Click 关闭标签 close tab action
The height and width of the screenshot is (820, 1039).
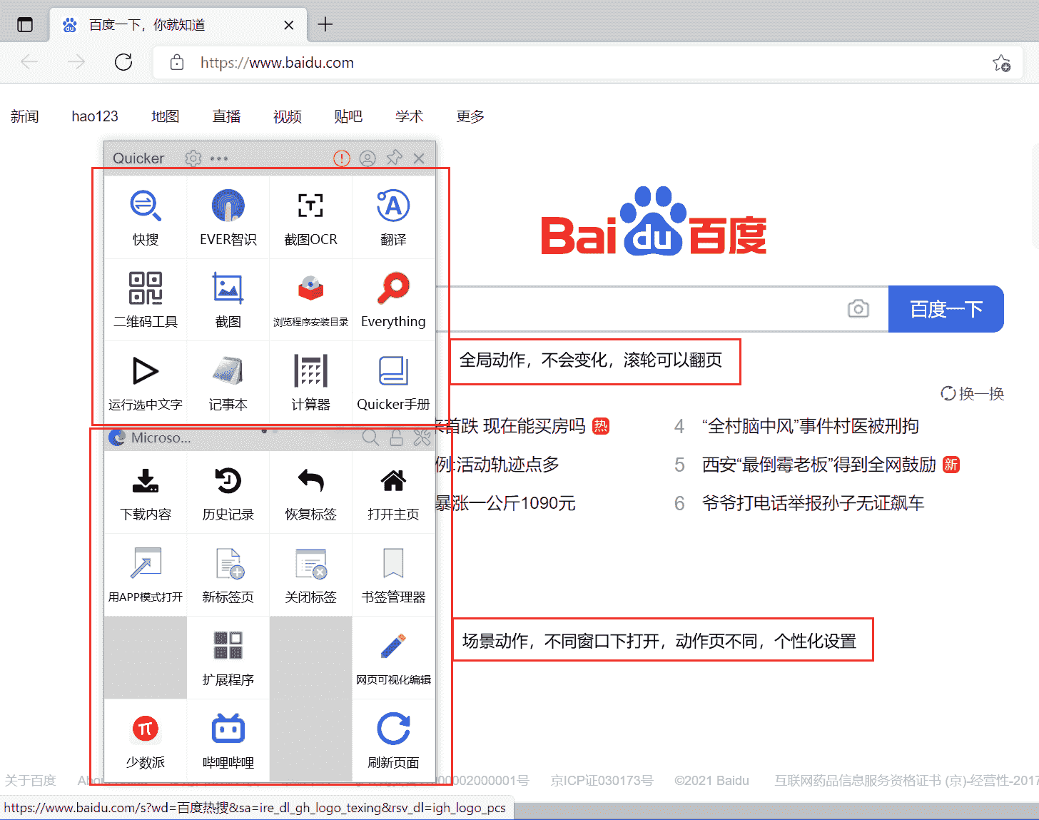(310, 575)
